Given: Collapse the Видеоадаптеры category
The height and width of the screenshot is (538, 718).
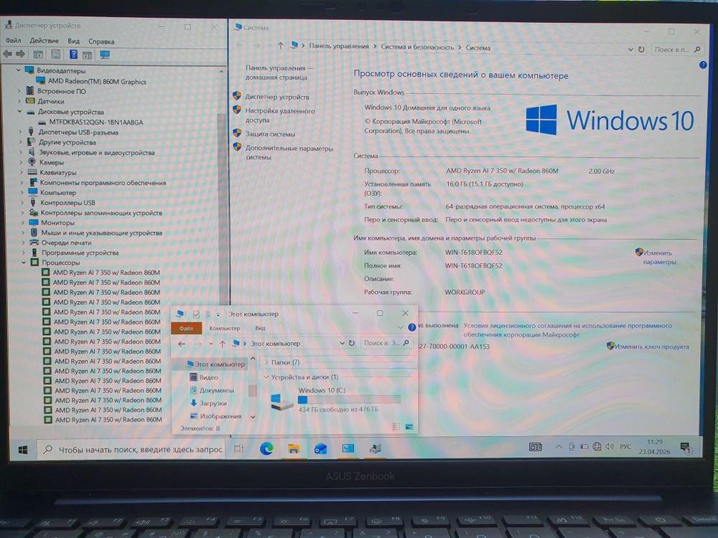Looking at the screenshot, I should click(x=19, y=70).
